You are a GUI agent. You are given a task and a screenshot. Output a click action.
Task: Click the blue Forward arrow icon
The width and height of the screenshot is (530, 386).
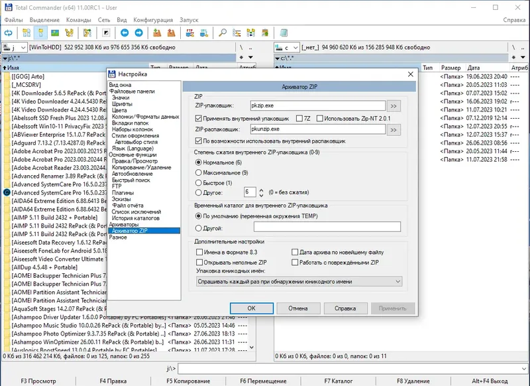coord(139,32)
